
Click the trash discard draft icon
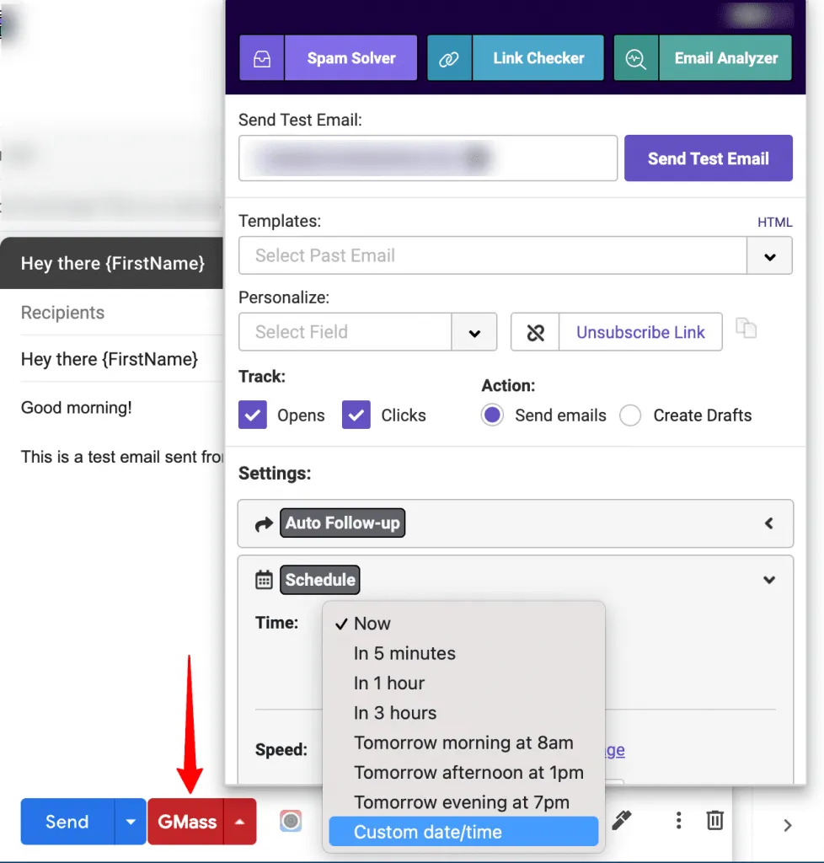(714, 820)
